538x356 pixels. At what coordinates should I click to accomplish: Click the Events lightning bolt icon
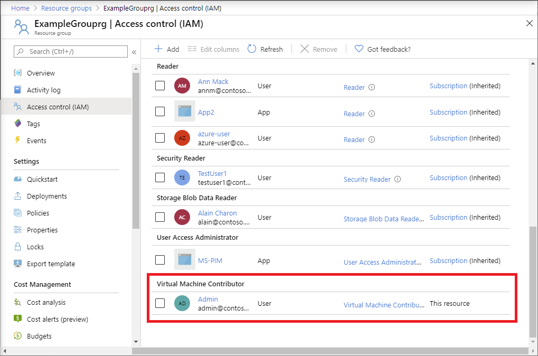click(17, 140)
